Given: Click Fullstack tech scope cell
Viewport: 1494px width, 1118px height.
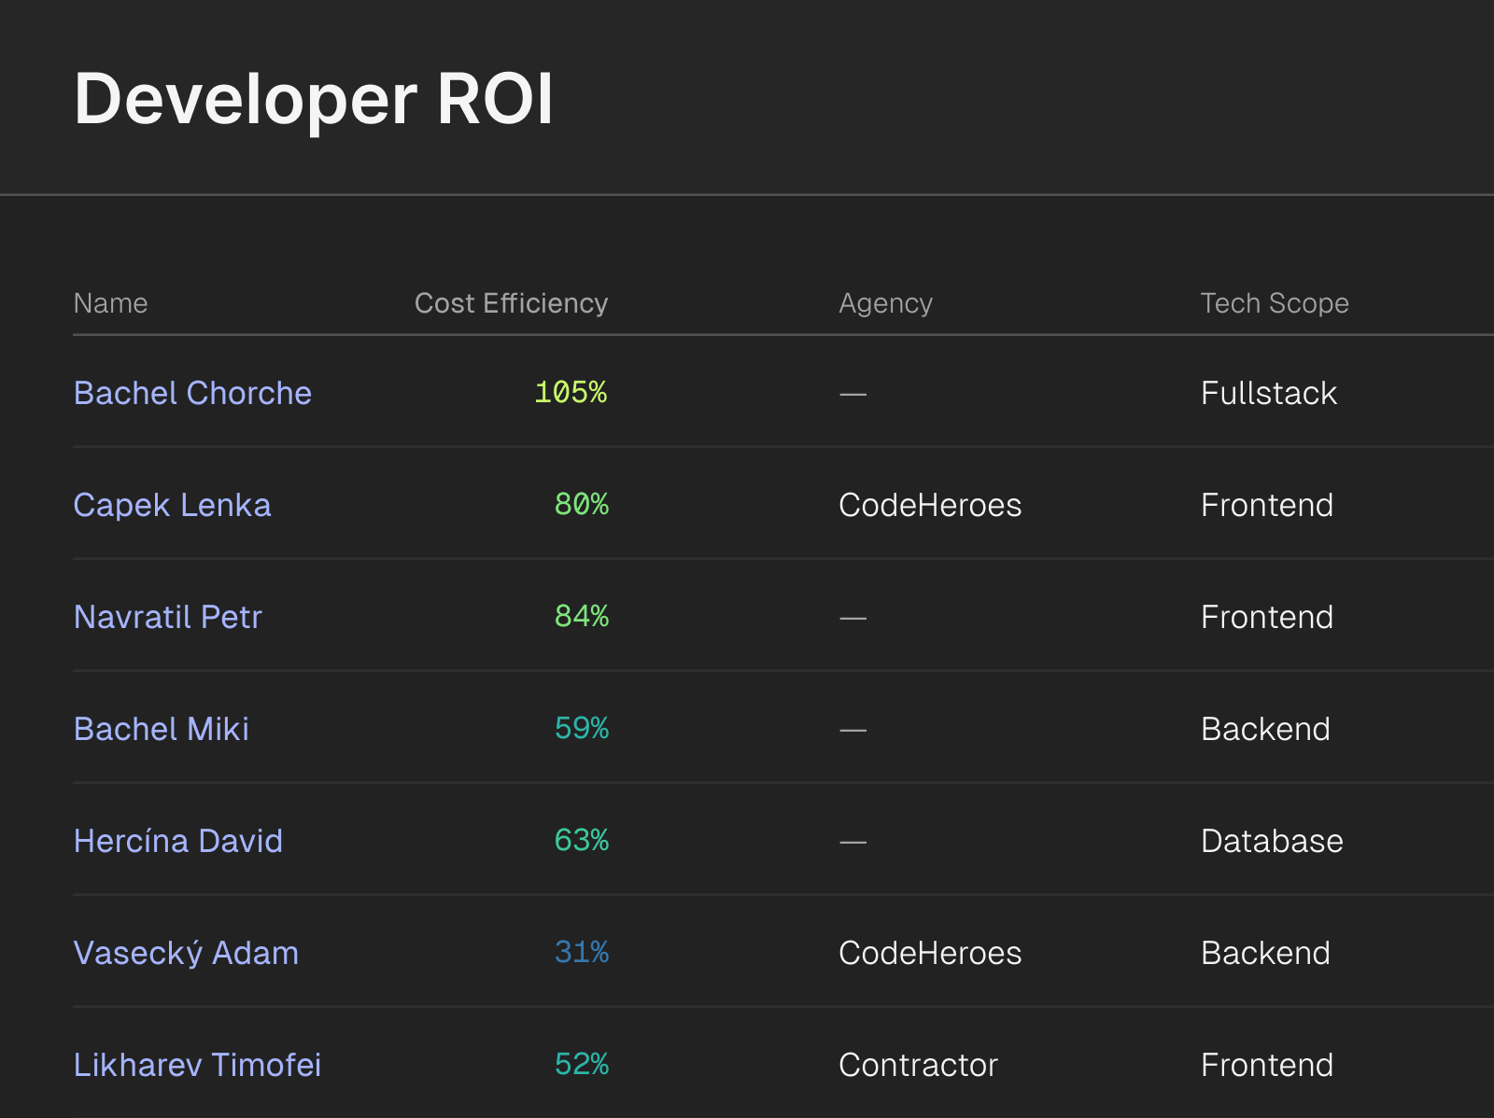Looking at the screenshot, I should [1268, 393].
